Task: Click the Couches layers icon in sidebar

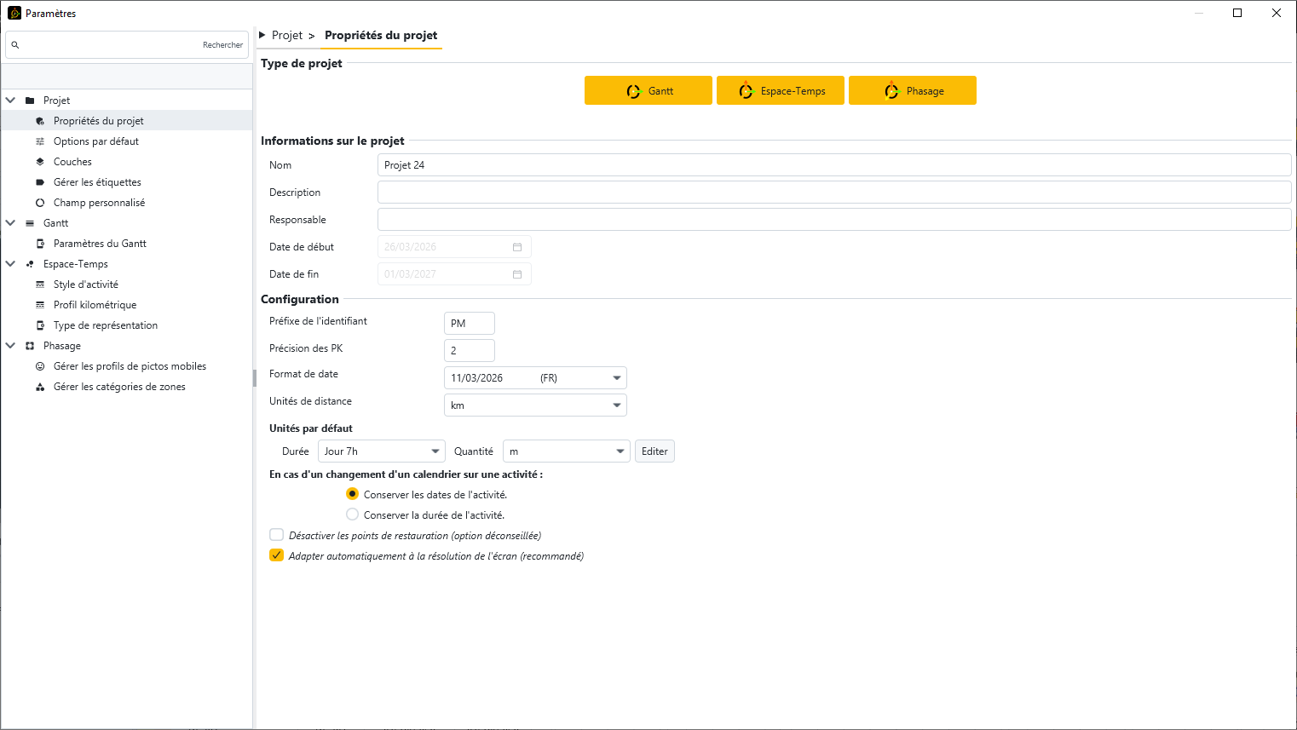Action: coord(40,162)
